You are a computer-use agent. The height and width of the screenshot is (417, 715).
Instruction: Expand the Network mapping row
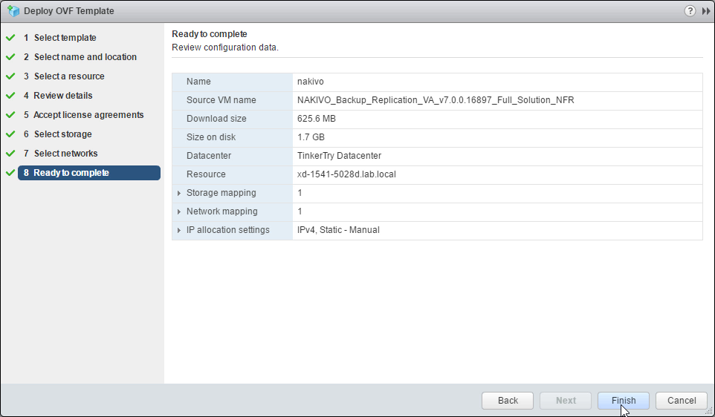pyautogui.click(x=179, y=211)
